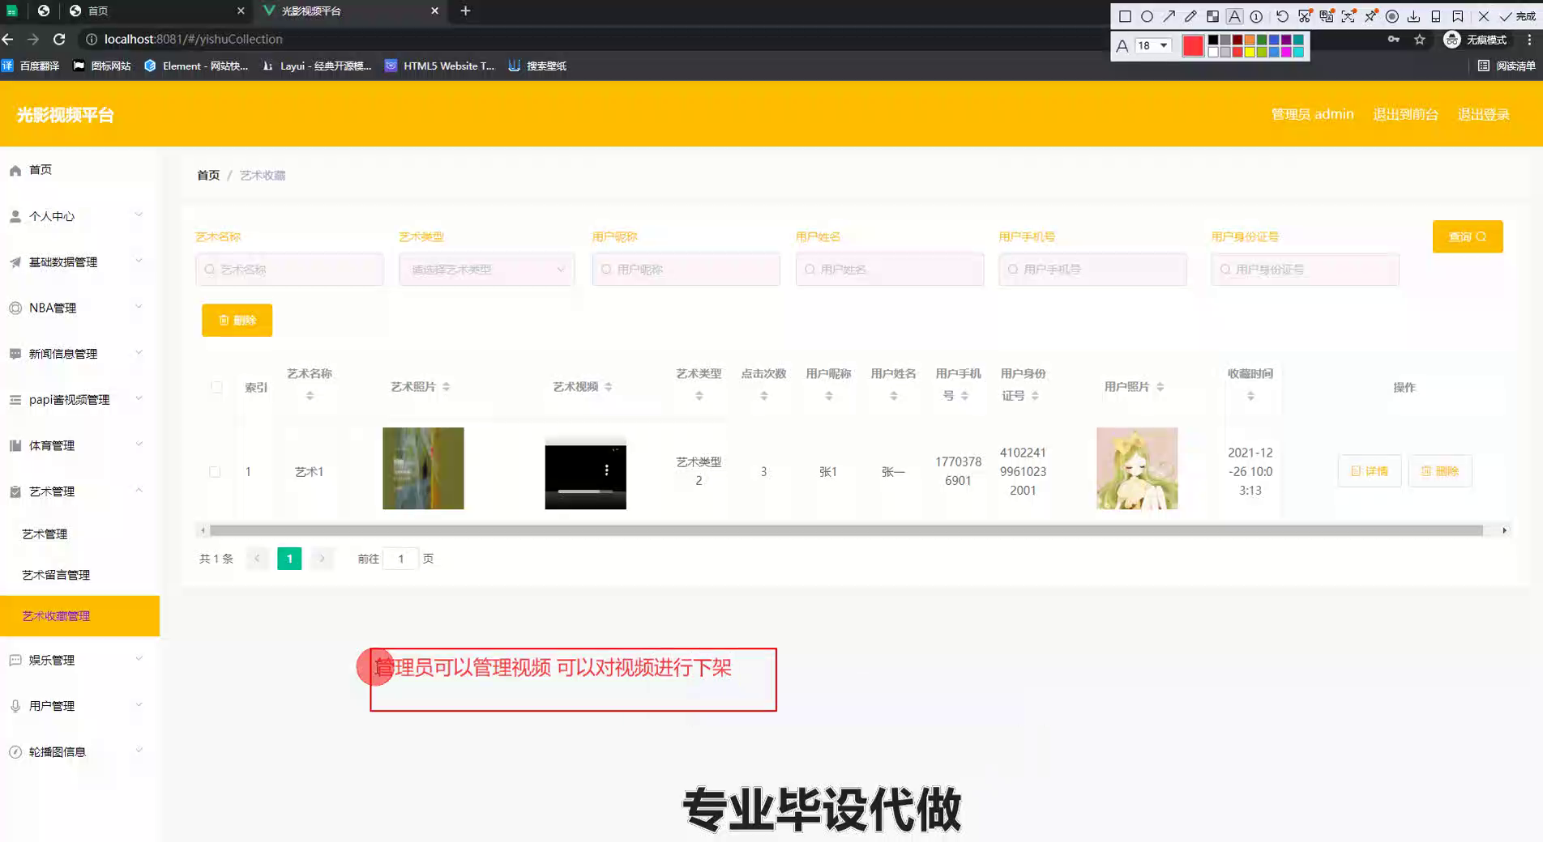Expand NBA管理 sidebar menu
Screen dimensions: 1543x842
[79, 308]
